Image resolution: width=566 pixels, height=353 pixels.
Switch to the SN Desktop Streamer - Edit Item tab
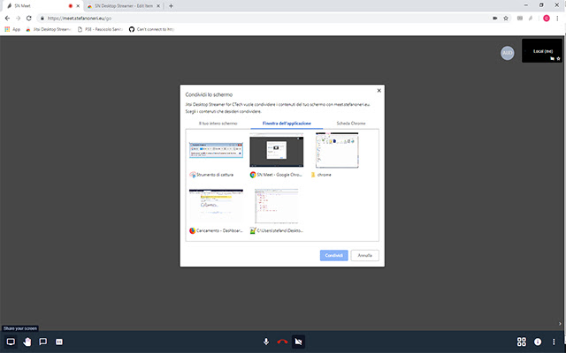coord(123,6)
